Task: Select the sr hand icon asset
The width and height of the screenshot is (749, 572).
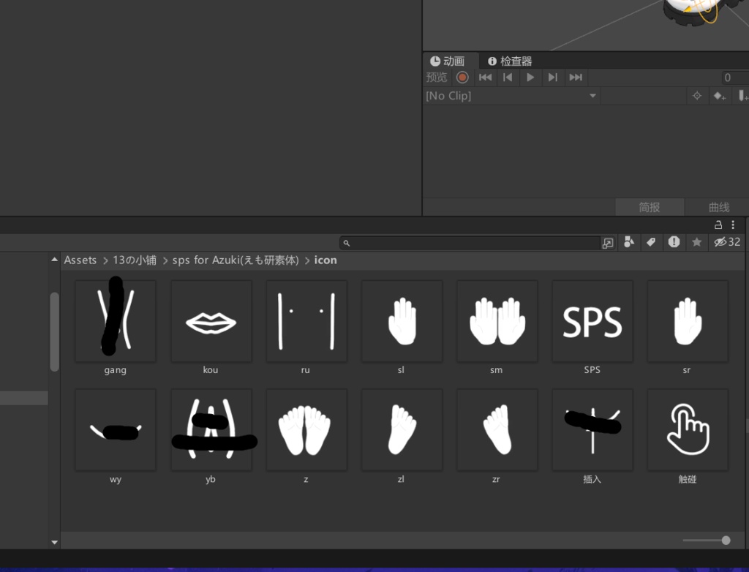Action: tap(688, 320)
